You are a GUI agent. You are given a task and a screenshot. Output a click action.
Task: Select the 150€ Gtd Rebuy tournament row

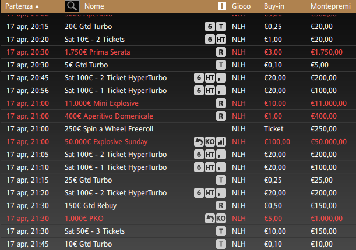pos(178,206)
